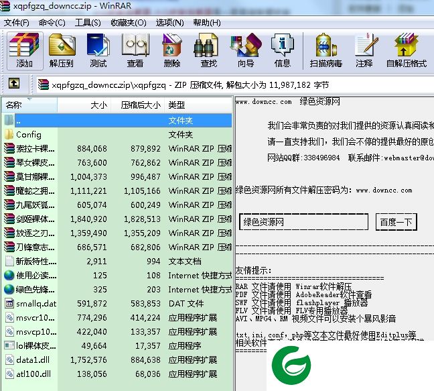434x391 pixels.
Task: Select the data1.dll file
Action: tap(117, 360)
